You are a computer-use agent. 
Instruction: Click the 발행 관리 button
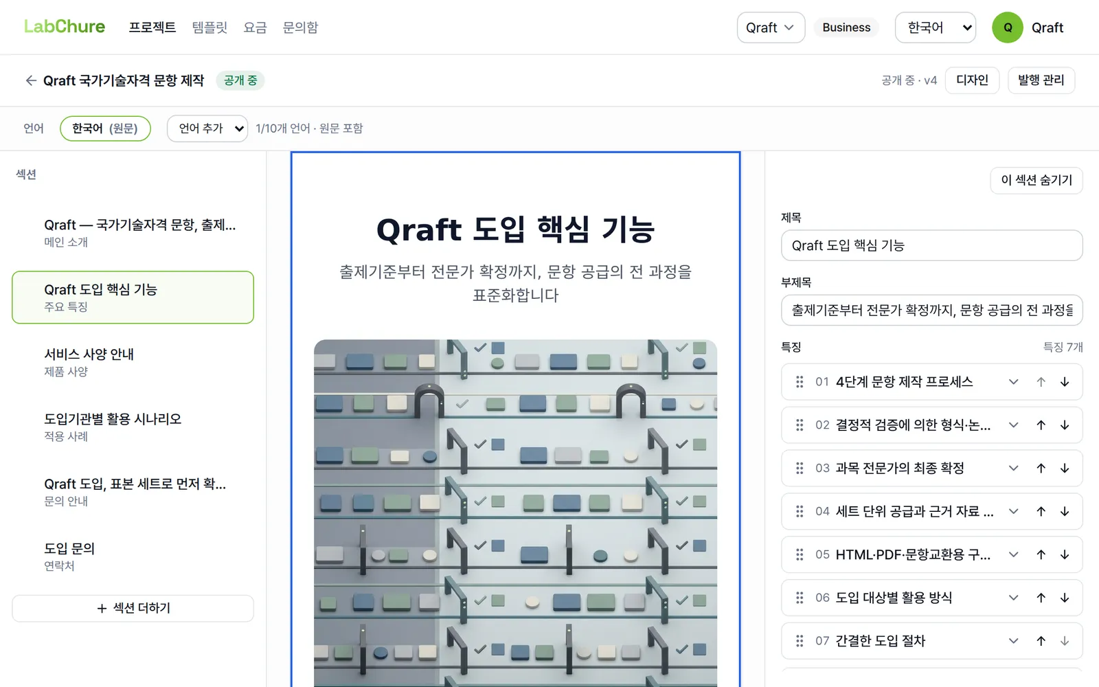[1041, 80]
